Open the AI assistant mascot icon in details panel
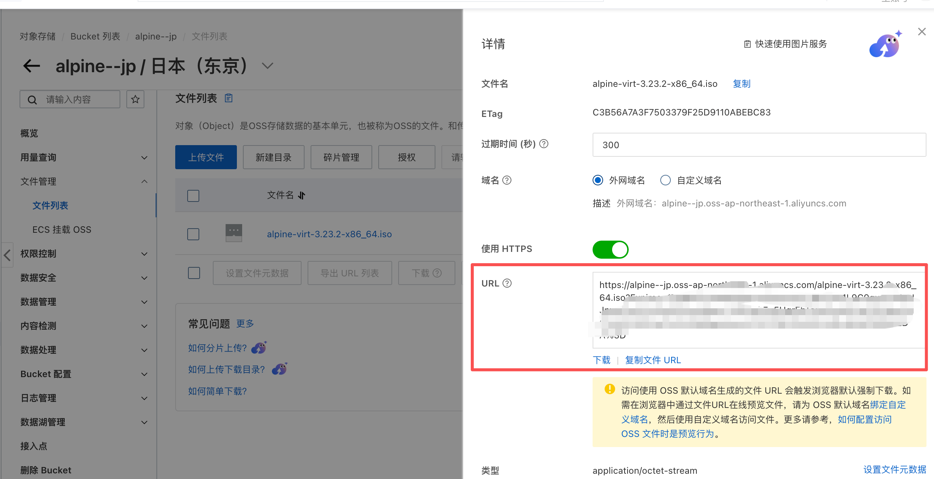The height and width of the screenshot is (479, 934). tap(885, 44)
